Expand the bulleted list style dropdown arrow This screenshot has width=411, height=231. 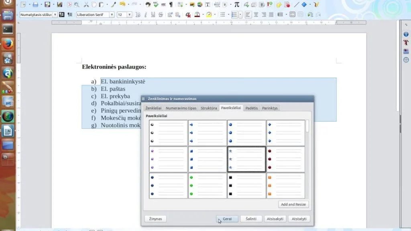(228, 15)
